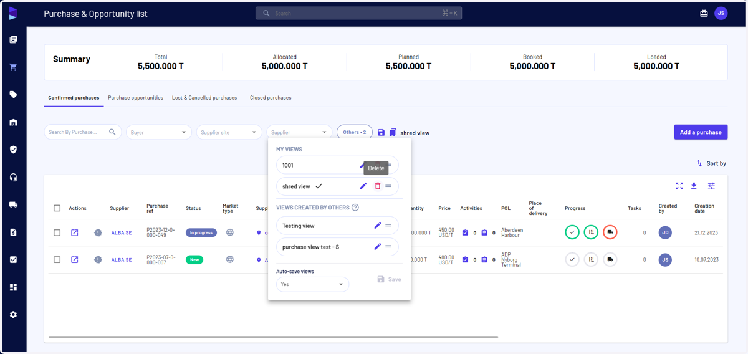Click drag handle of shred view
748x354 pixels.
point(388,186)
